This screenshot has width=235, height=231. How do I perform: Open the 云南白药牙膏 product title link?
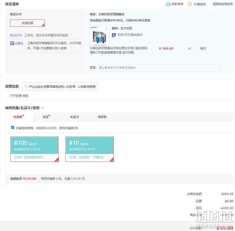click(118, 50)
